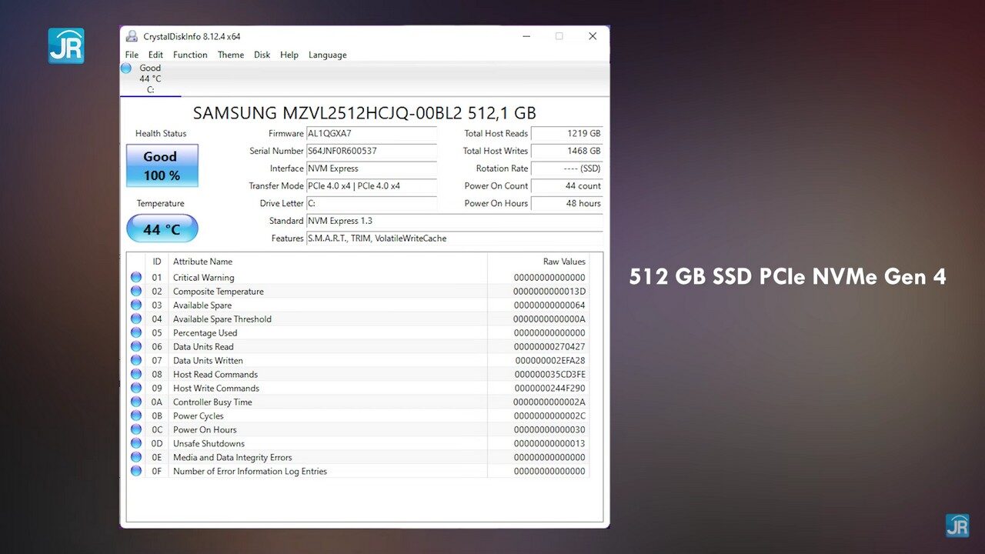The height and width of the screenshot is (554, 985).
Task: Click the JR logo at top left
Action: coord(66,45)
